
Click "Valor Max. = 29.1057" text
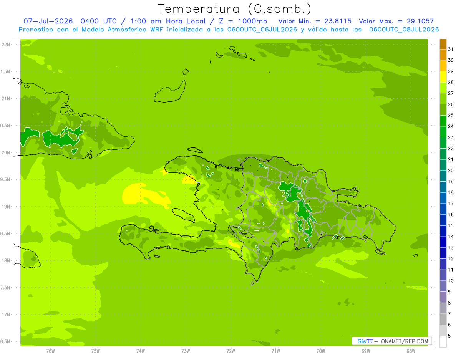point(396,21)
